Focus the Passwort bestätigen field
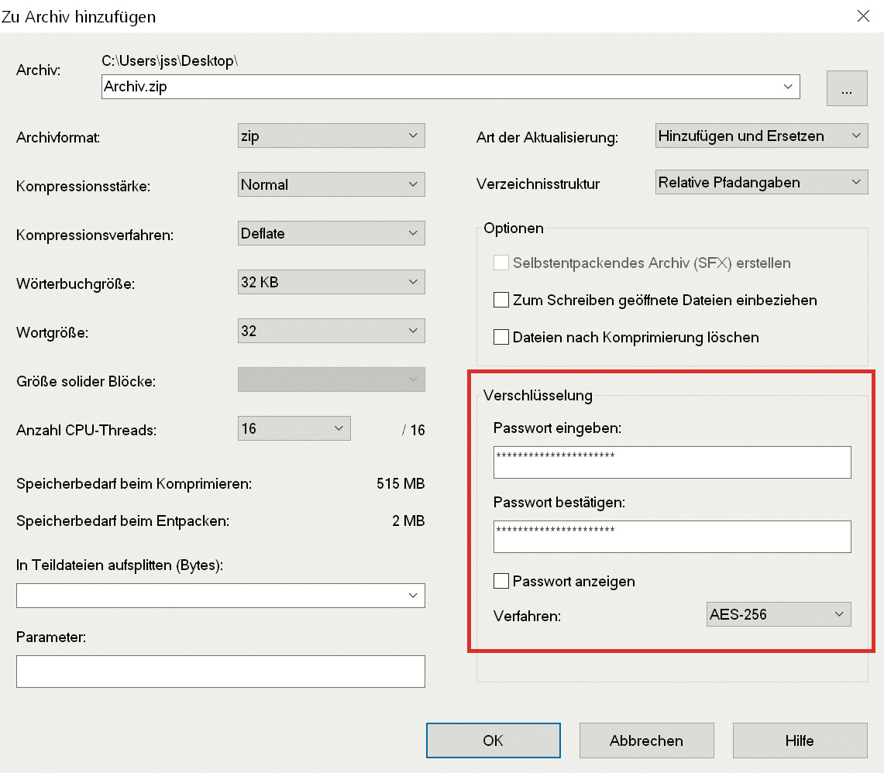Screen dimensions: 884x773 [672, 537]
